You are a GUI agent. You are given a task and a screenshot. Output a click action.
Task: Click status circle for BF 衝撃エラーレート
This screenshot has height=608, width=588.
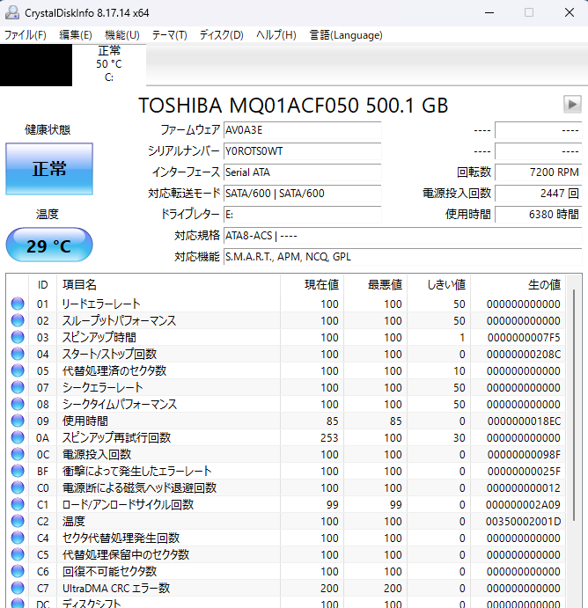click(x=18, y=471)
